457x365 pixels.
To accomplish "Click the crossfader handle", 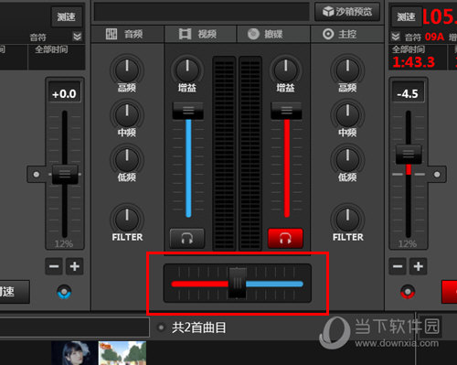I will click(x=238, y=283).
